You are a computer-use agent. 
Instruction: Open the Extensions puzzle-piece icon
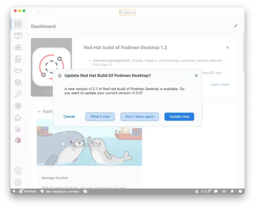click(x=18, y=118)
